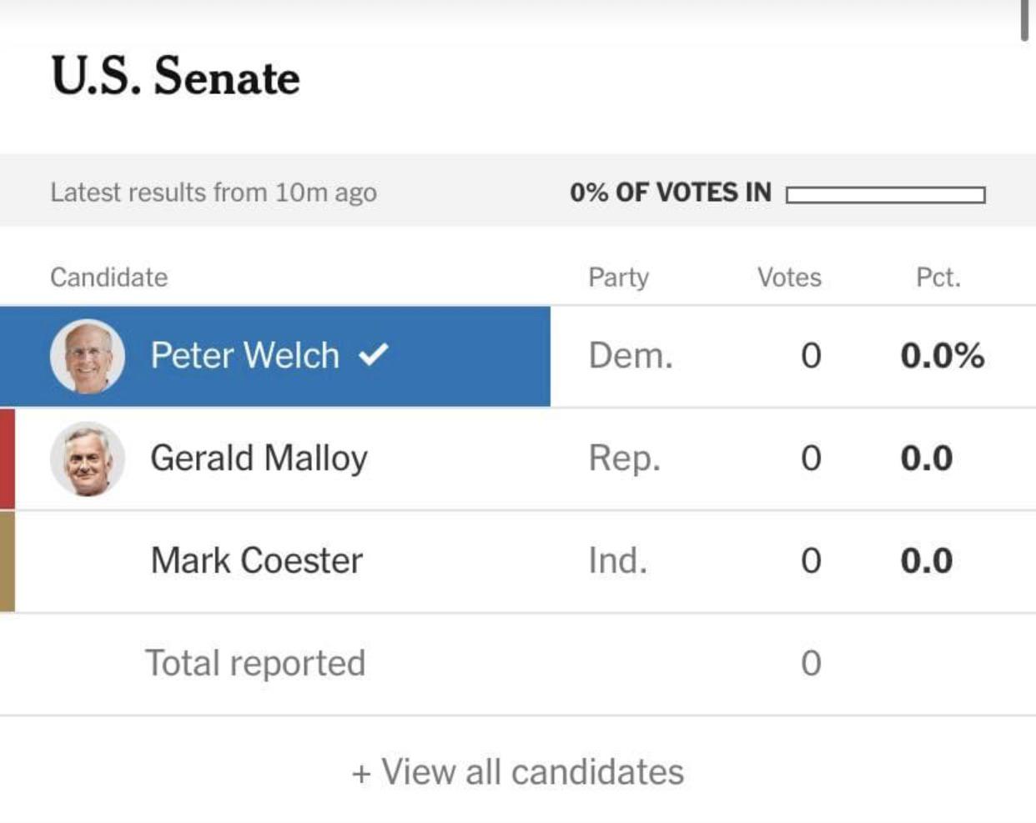Click the Dem. party label
This screenshot has height=823, width=1036.
tap(631, 356)
